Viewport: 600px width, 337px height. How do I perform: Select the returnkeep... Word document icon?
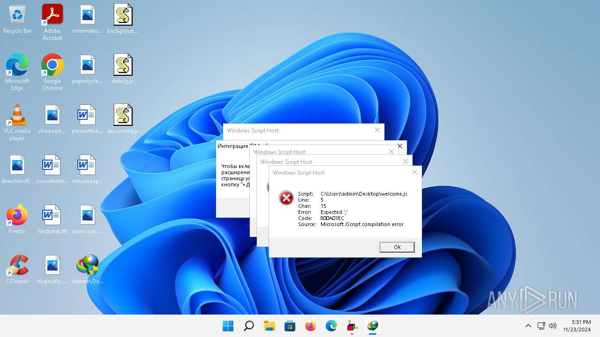(x=88, y=169)
